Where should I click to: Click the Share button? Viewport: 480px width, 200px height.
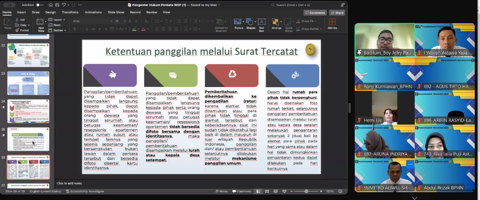coord(337,12)
